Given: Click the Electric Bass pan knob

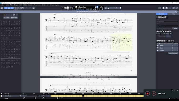Looking at the screenshot, I should point(43,96).
